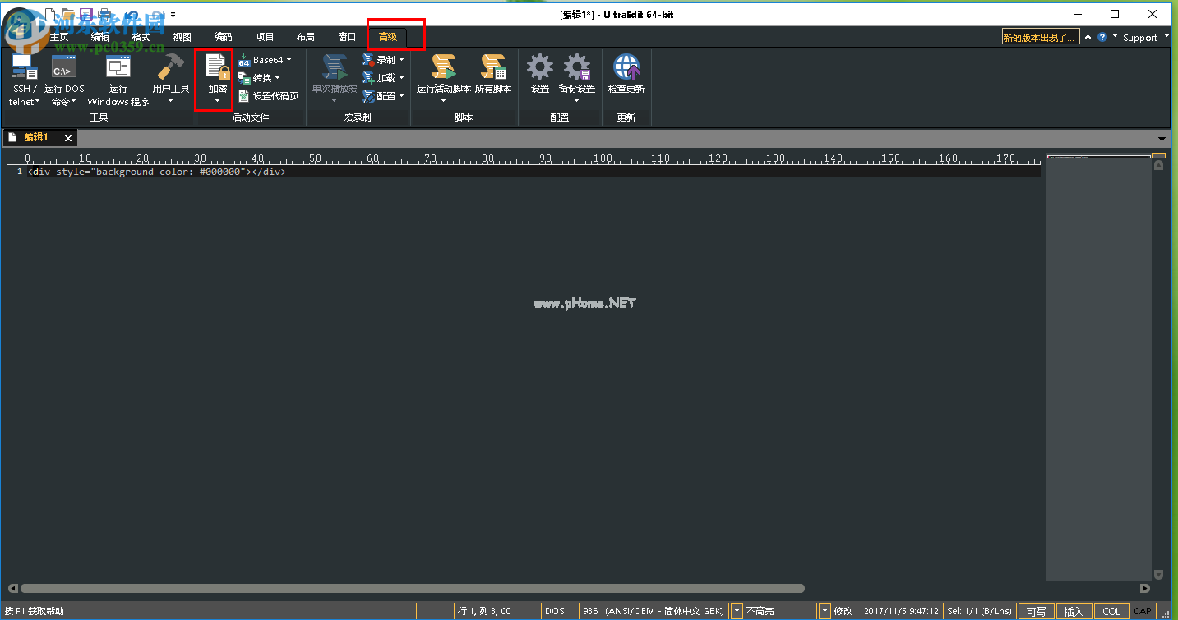
Task: Open 所有脚本 all scripts list
Action: tap(493, 75)
